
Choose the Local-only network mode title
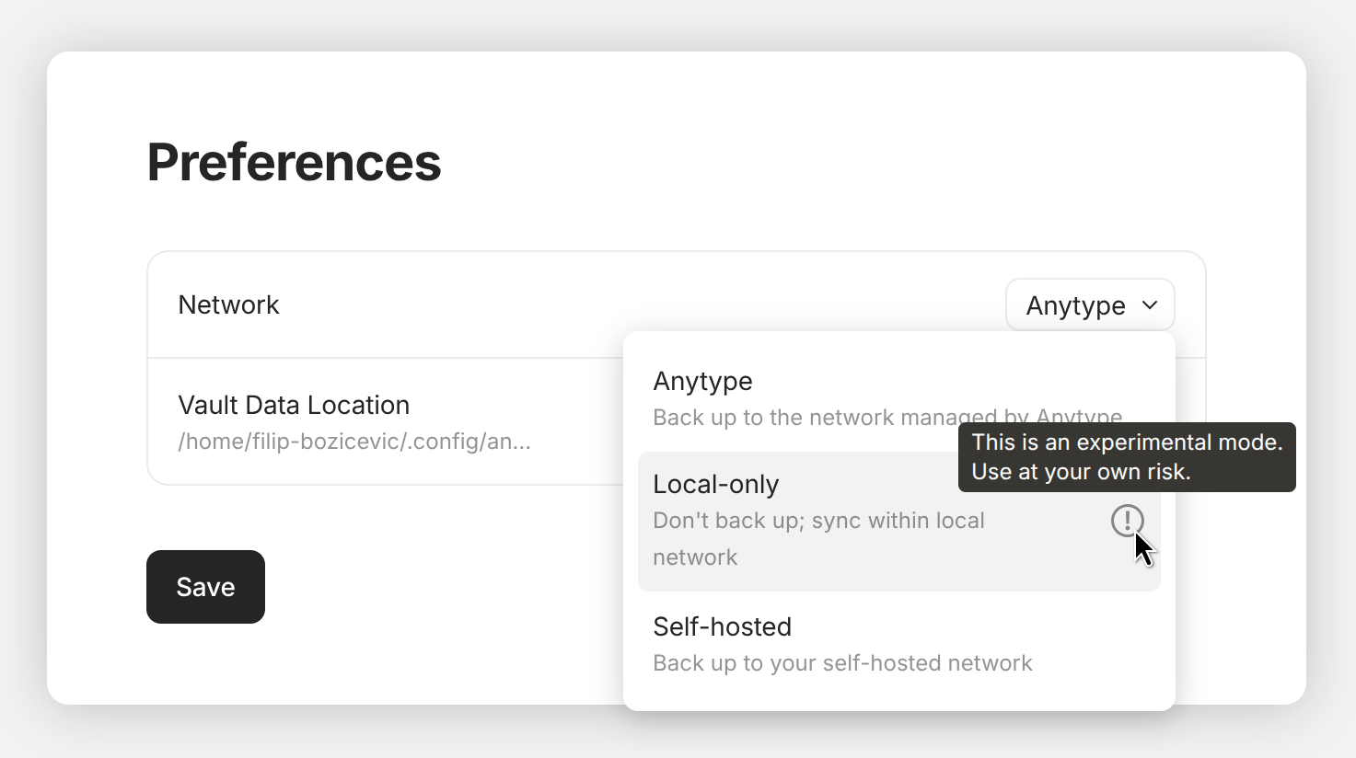point(715,484)
